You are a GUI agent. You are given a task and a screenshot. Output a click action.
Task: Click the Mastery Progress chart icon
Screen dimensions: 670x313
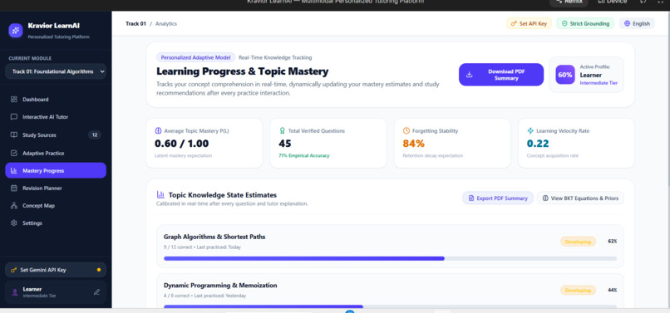click(13, 170)
